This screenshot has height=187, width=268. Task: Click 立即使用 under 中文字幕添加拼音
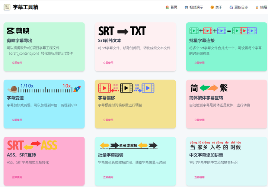coord(200,177)
